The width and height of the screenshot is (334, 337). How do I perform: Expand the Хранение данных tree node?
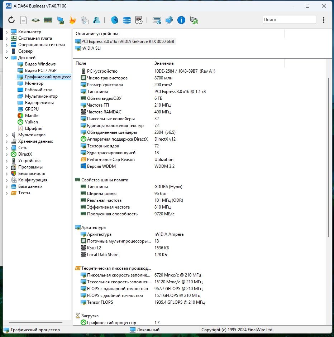pos(7,141)
